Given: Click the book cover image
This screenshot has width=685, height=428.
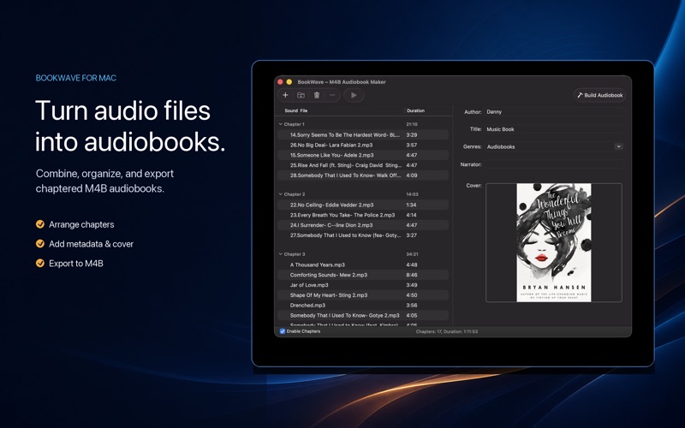Looking at the screenshot, I should [554, 242].
